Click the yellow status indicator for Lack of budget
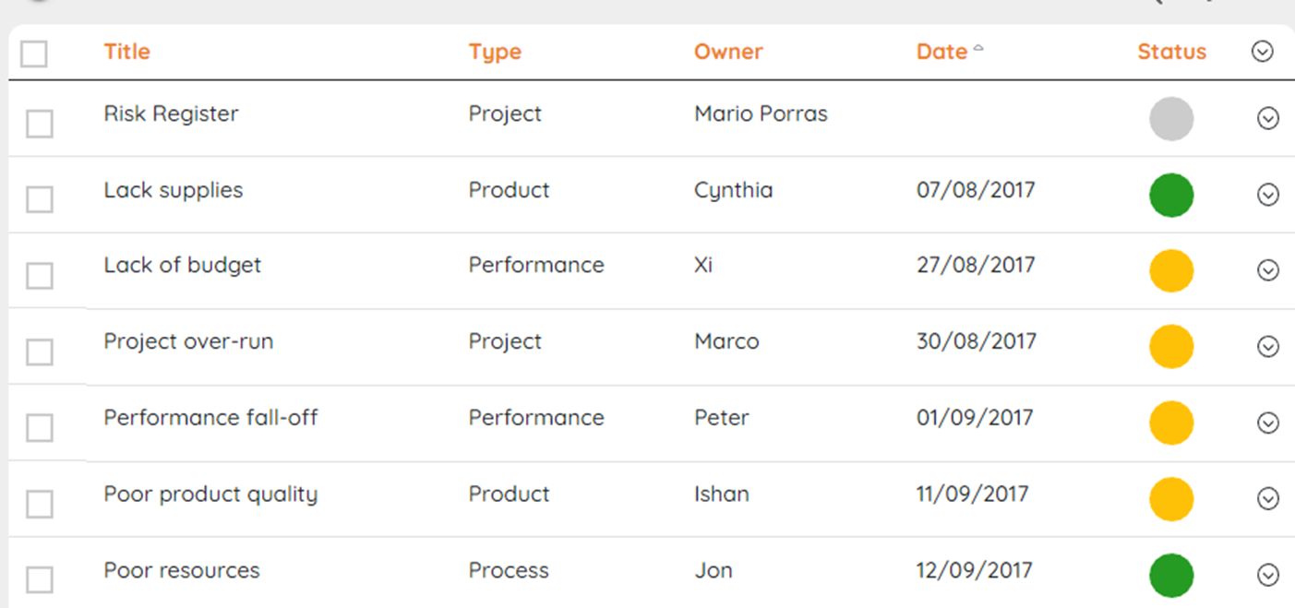 point(1171,271)
